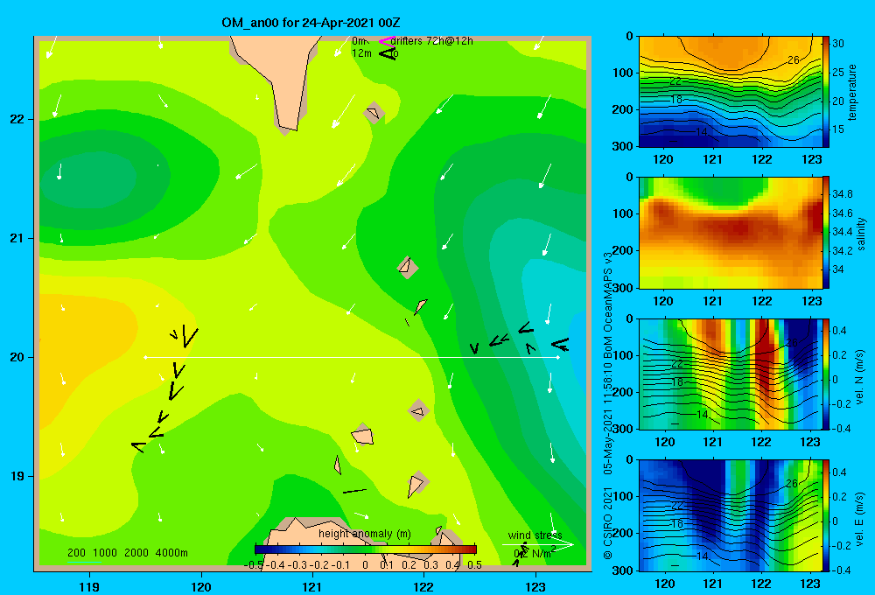Screen dimensions: 875x595
Task: Click the vertical '© CSIRO 2021' credit text
Action: tap(608, 522)
